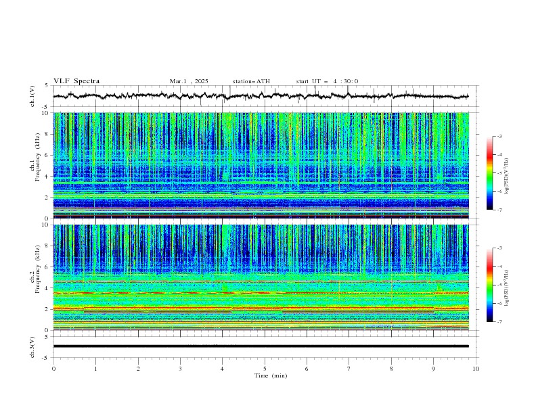Image resolution: width=536 pixels, height=414 pixels.
Task: Click the '-3' label on ch.1 color scale
Action: 499,136
